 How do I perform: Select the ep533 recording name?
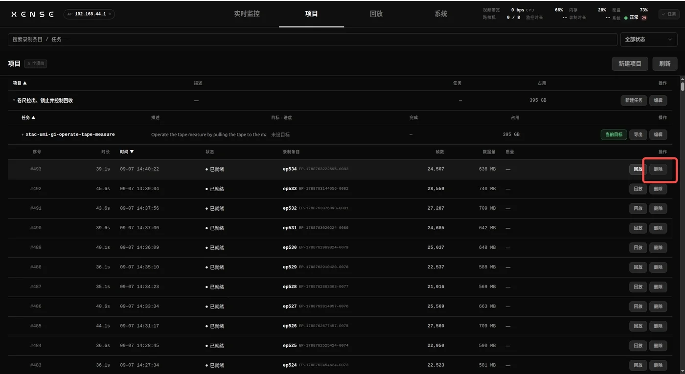tap(290, 189)
